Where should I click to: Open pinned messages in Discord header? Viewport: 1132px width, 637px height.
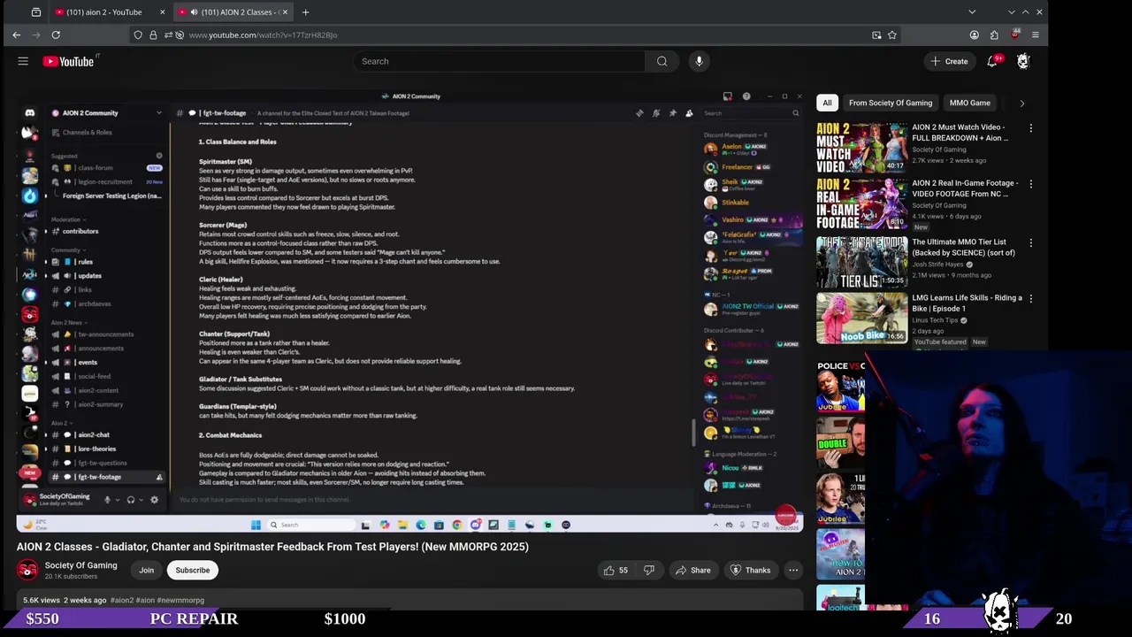(672, 113)
